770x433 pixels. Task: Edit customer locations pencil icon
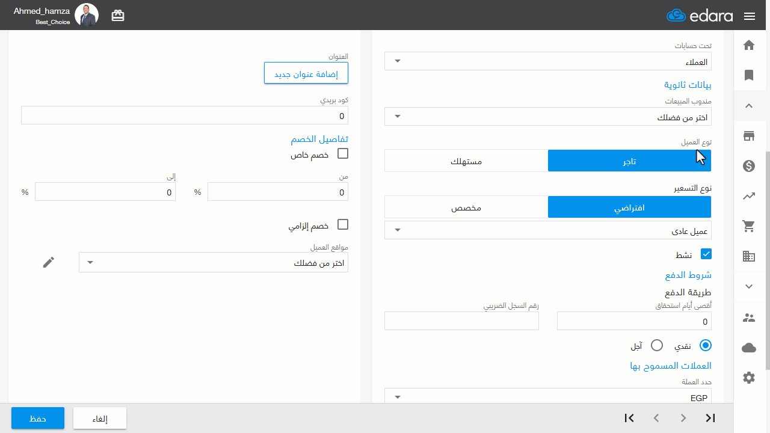(x=49, y=262)
